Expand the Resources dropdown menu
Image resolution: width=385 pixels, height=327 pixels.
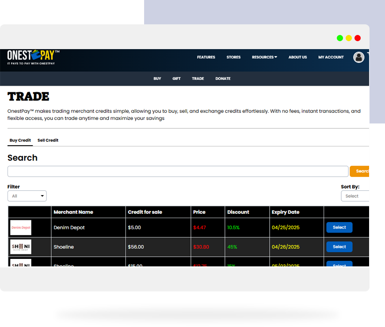pyautogui.click(x=264, y=57)
